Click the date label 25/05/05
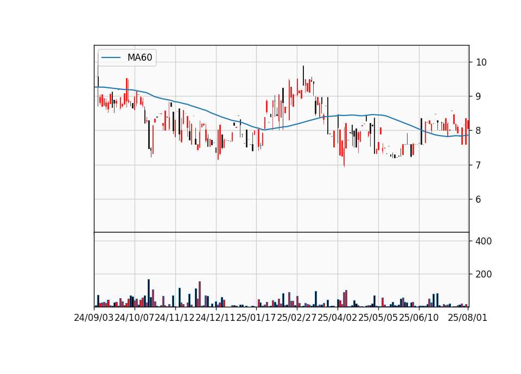This screenshot has height=374, width=521. [378, 318]
